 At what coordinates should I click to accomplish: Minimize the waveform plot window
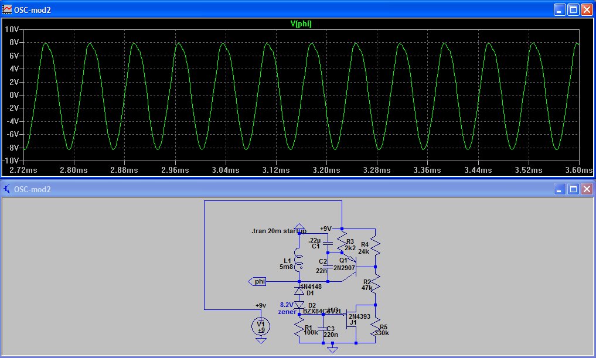[x=559, y=9]
